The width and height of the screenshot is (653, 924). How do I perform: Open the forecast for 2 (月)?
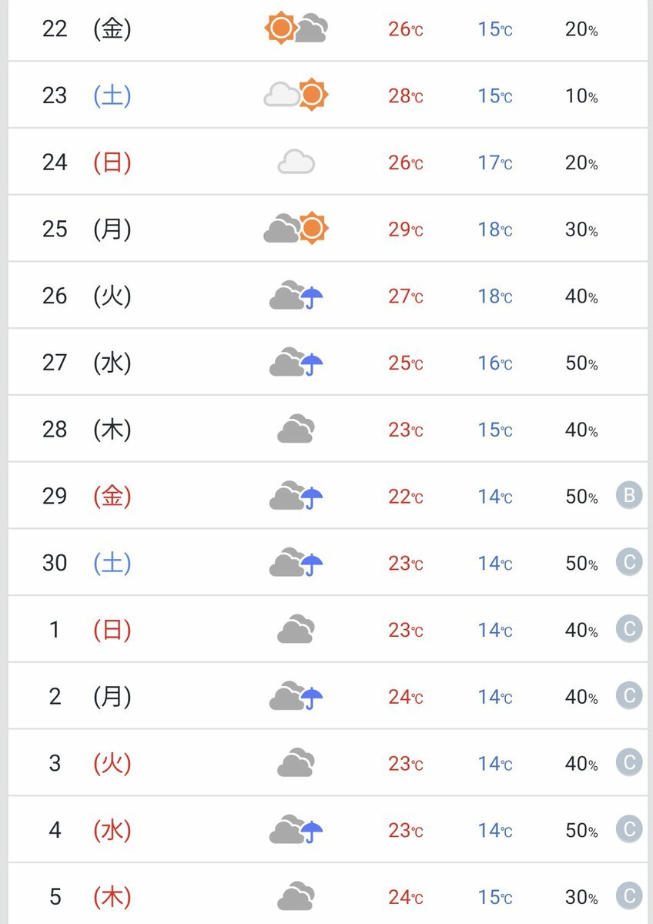pyautogui.click(x=86, y=697)
